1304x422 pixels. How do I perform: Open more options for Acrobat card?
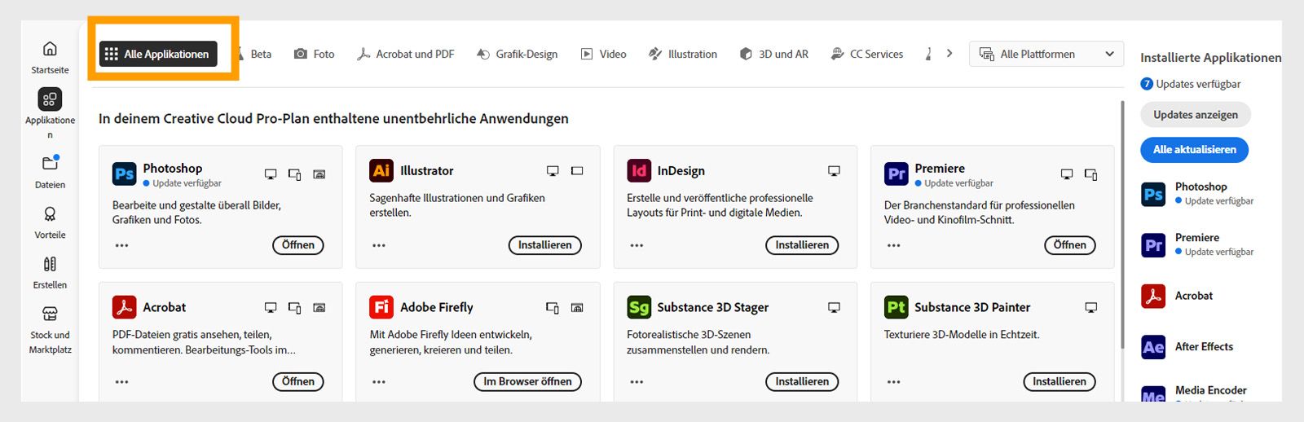pos(121,381)
